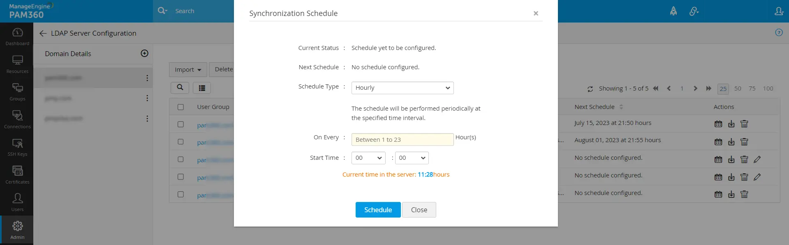Screen dimensions: 789x245
Task: Select the header checkbox above User Group list
Action: coord(181,107)
